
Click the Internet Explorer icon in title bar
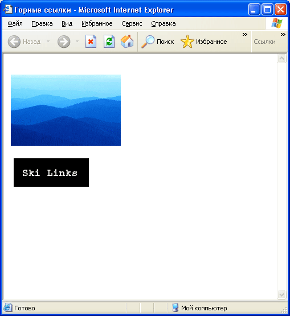(x=7, y=9)
